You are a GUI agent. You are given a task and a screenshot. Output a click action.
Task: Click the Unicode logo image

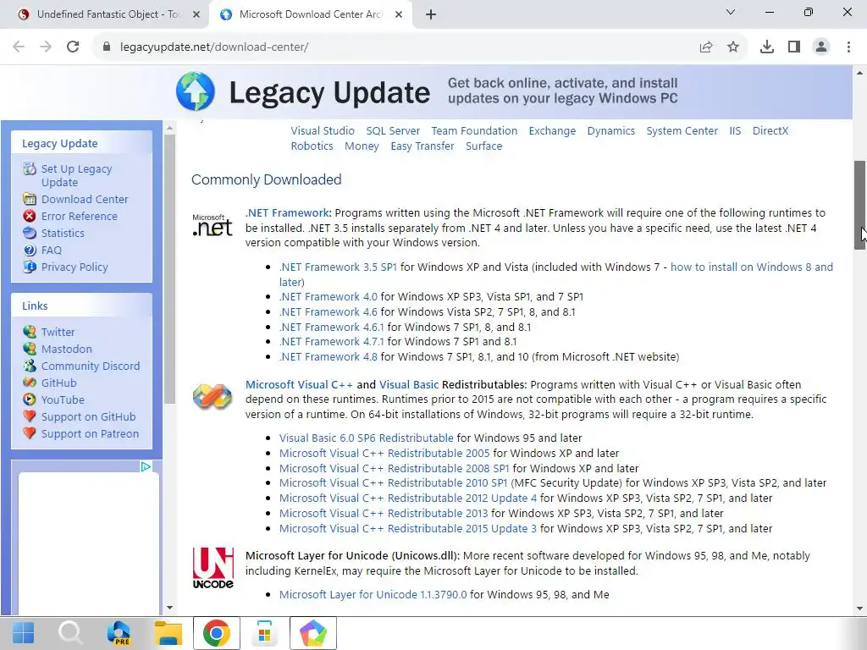point(213,568)
